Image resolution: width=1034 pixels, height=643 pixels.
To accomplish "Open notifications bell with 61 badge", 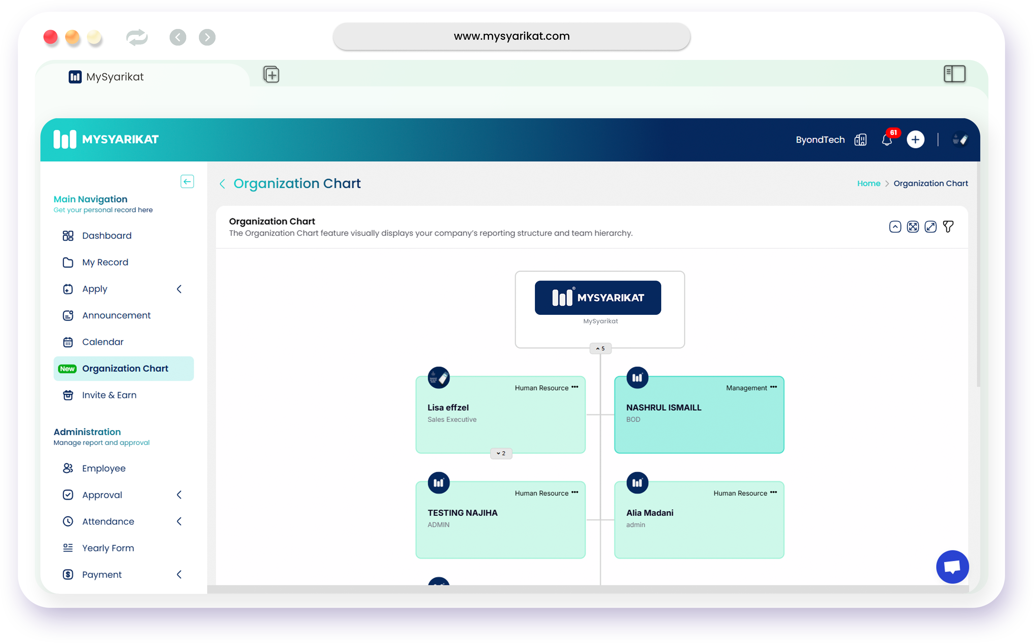I will tap(887, 140).
